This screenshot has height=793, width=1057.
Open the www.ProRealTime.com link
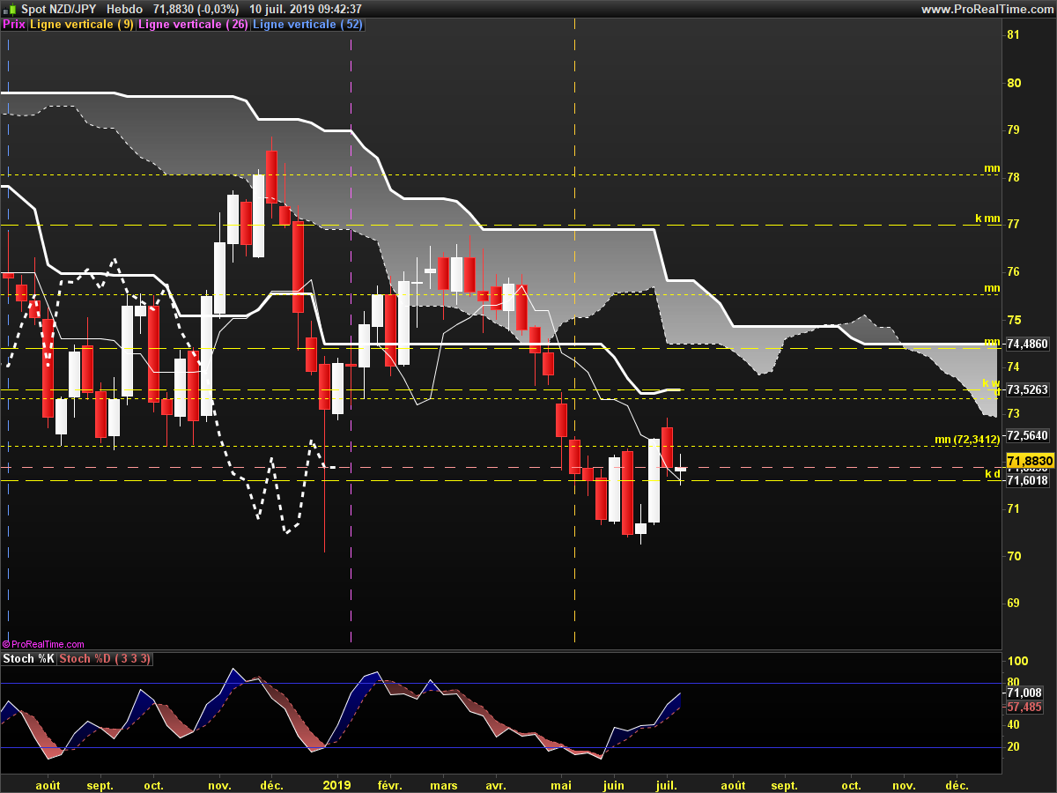pyautogui.click(x=987, y=9)
